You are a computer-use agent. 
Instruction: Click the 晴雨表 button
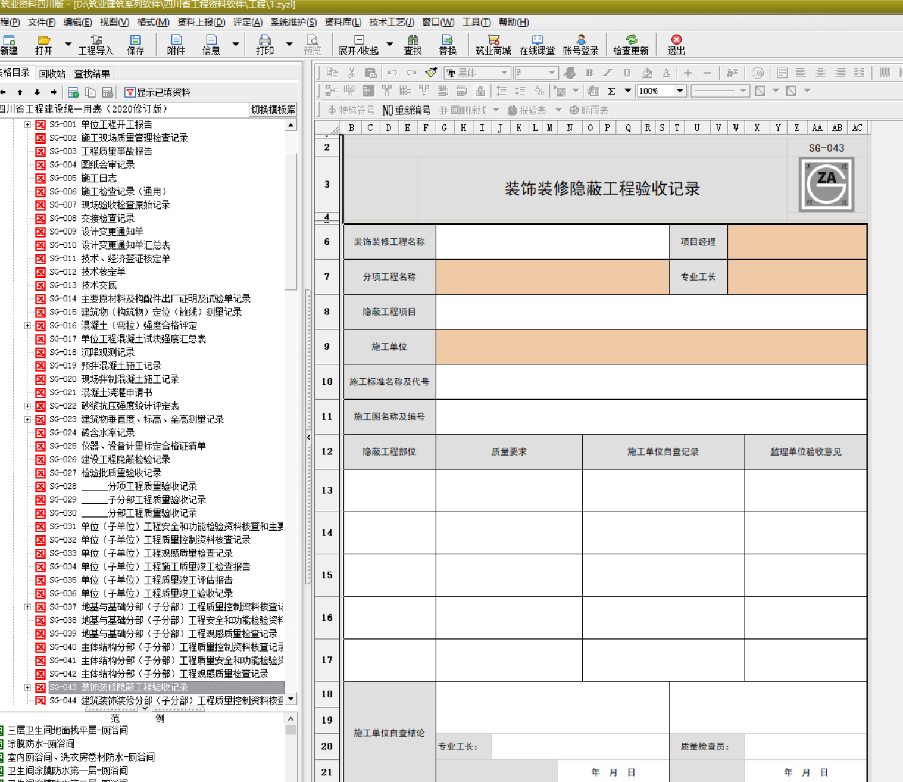point(589,110)
